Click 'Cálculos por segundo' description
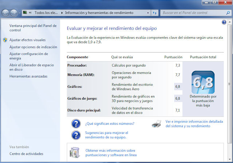 coord(129,65)
